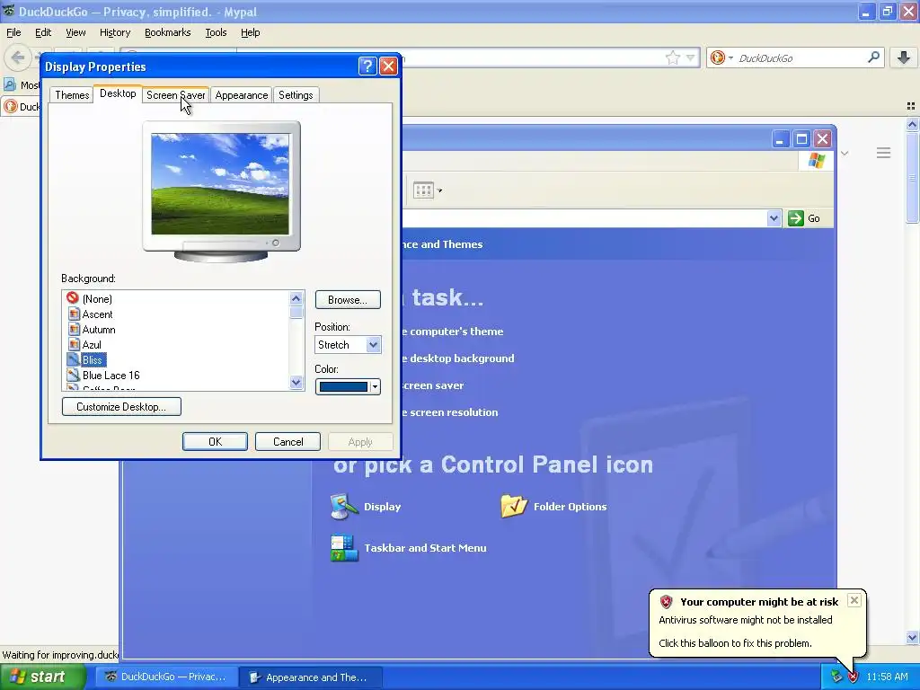The width and height of the screenshot is (920, 690).
Task: Open the search engine selector dropdown arrow
Action: click(x=730, y=57)
